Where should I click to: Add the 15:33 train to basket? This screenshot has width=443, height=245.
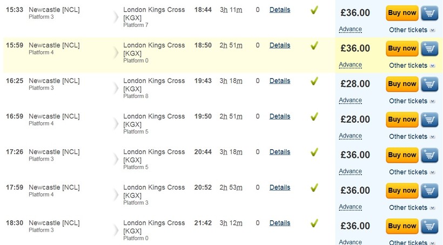[x=429, y=13]
